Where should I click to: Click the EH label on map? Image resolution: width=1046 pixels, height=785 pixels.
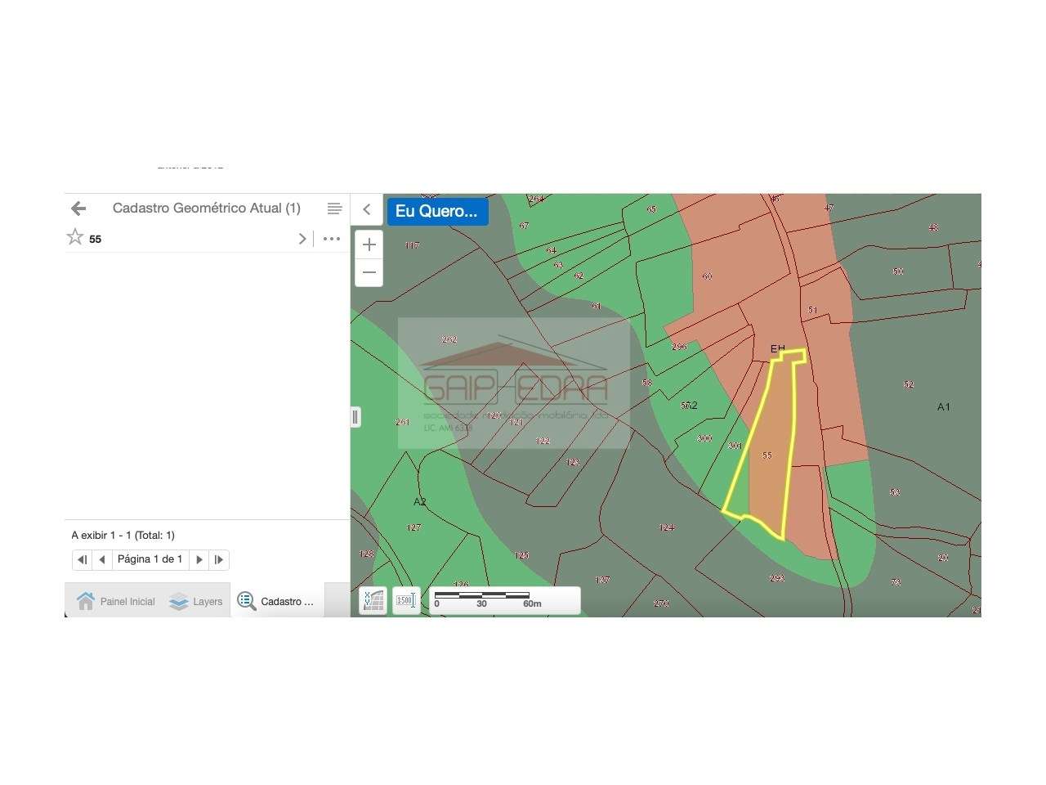point(777,348)
